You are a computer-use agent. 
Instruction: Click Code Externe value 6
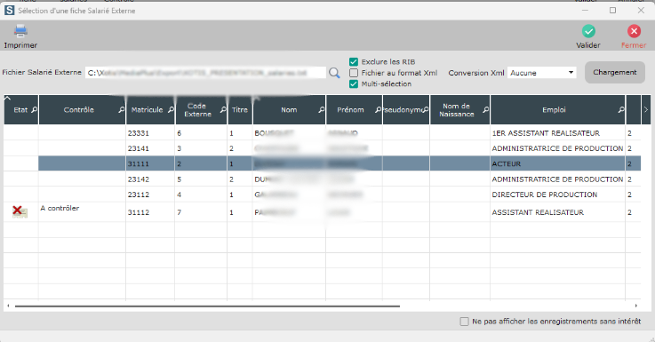[x=201, y=133]
